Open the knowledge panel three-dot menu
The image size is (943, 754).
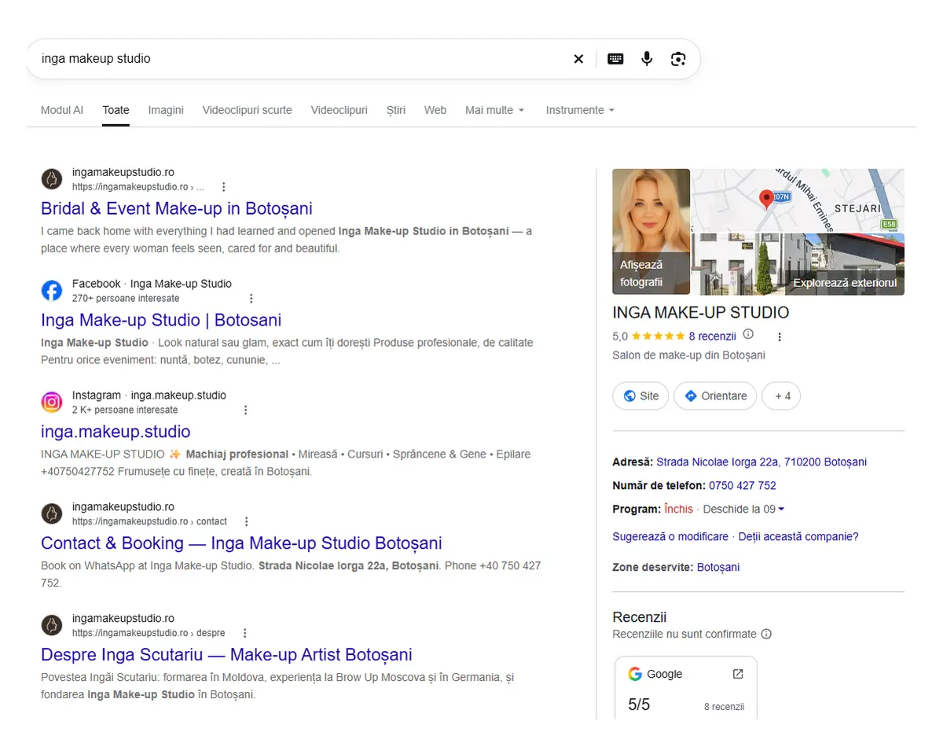780,337
